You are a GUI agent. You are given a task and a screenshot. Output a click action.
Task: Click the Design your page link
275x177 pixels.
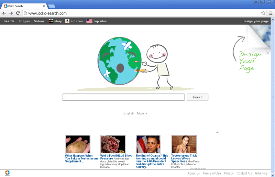pos(255,21)
